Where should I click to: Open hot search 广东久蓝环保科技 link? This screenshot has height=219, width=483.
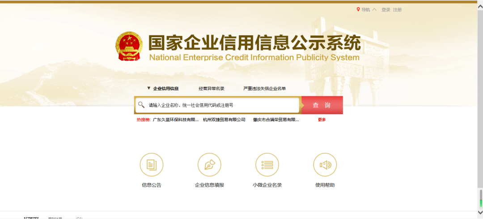coord(175,120)
